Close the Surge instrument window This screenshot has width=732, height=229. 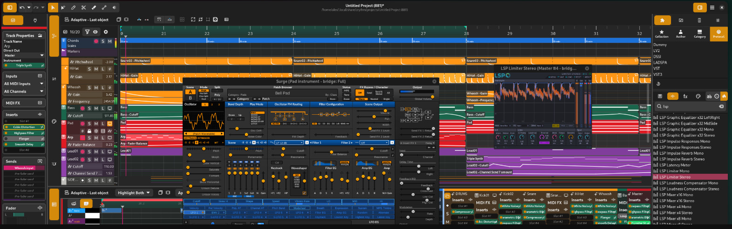434,81
